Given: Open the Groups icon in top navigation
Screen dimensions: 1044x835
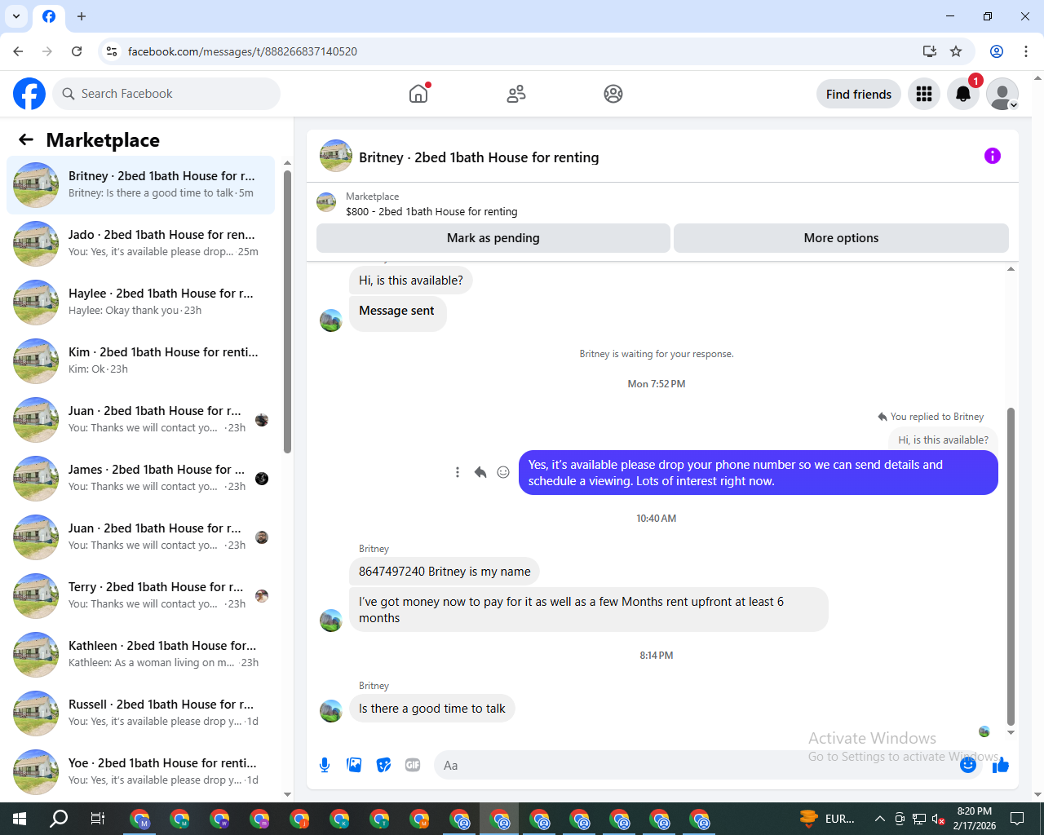Looking at the screenshot, I should tap(613, 94).
